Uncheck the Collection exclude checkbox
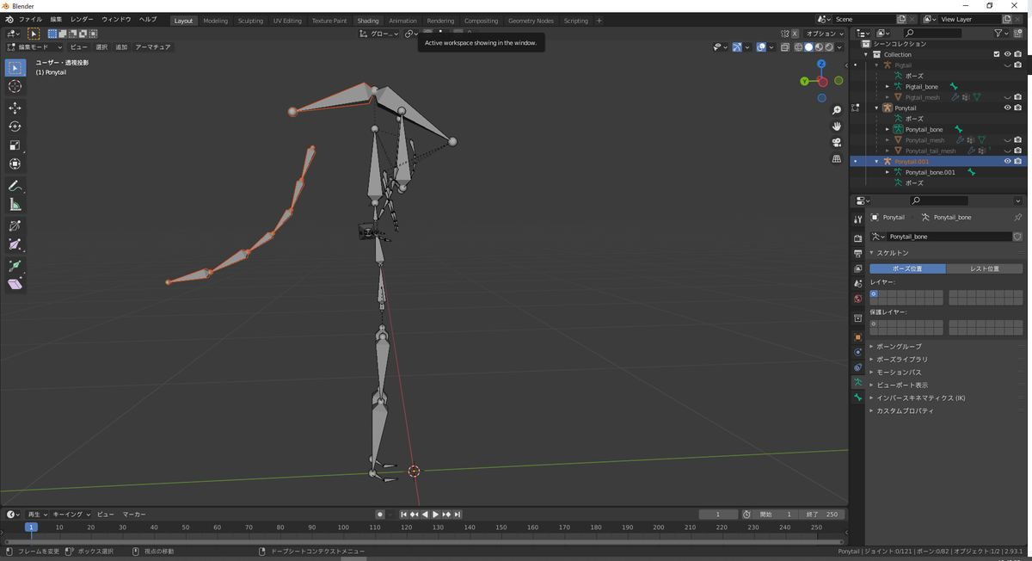The height and width of the screenshot is (561, 1032). pyautogui.click(x=997, y=54)
